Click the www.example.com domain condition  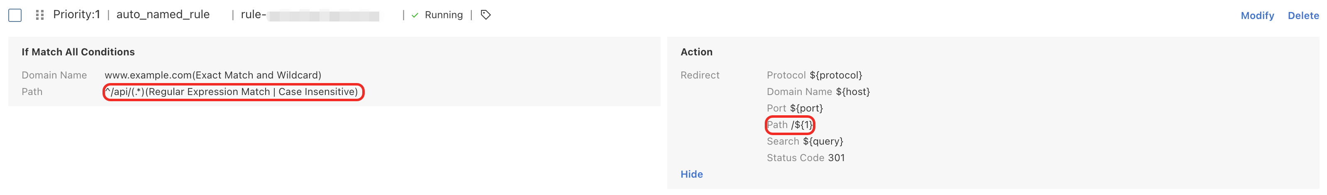213,76
